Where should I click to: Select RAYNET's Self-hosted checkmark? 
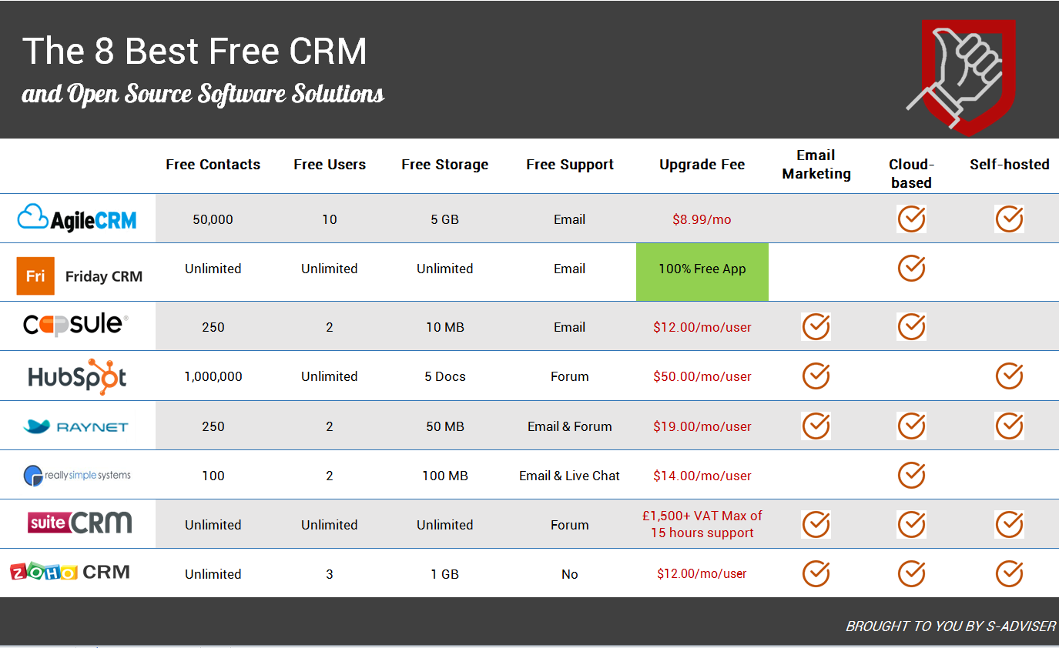[x=1009, y=426]
